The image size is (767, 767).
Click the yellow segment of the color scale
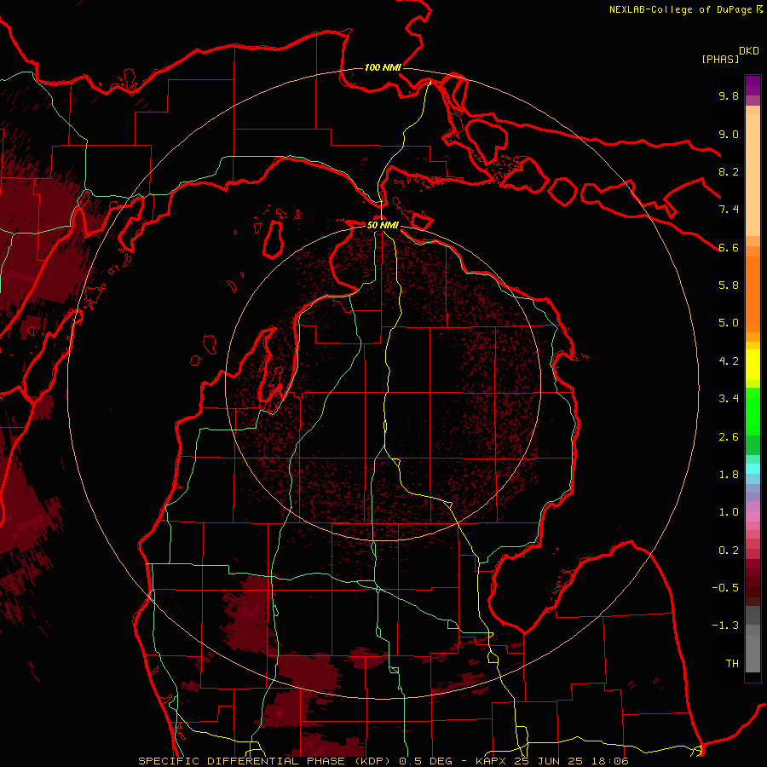[753, 365]
